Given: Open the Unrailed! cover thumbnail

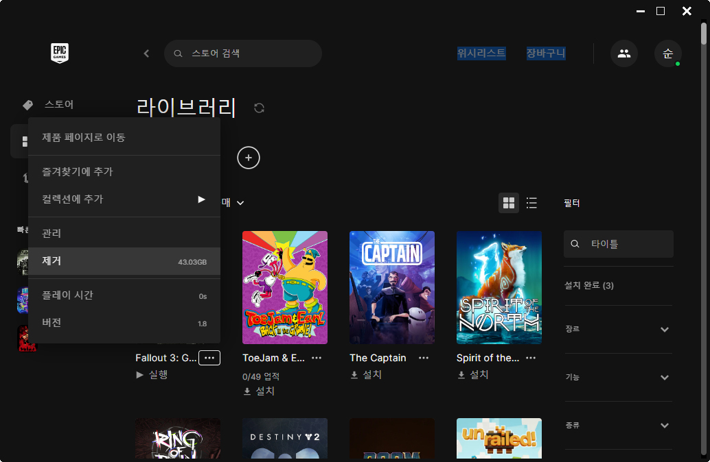Looking at the screenshot, I should pyautogui.click(x=499, y=438).
